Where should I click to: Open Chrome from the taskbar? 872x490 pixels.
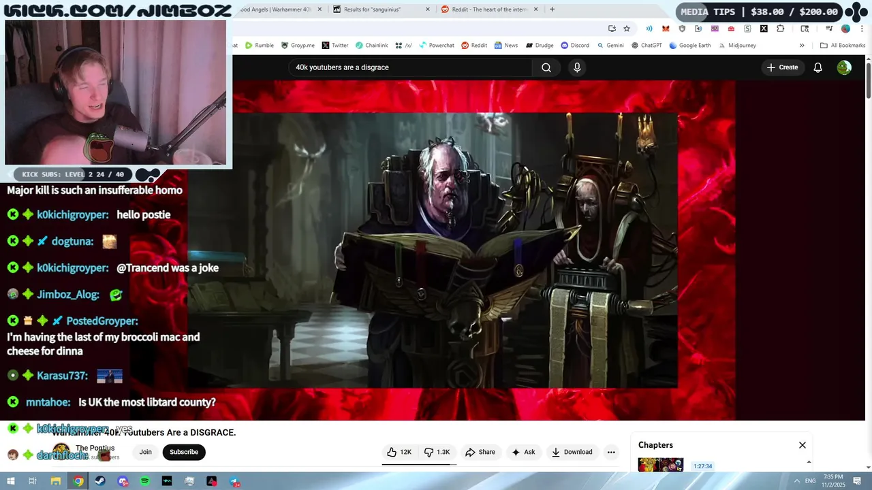coord(78,481)
